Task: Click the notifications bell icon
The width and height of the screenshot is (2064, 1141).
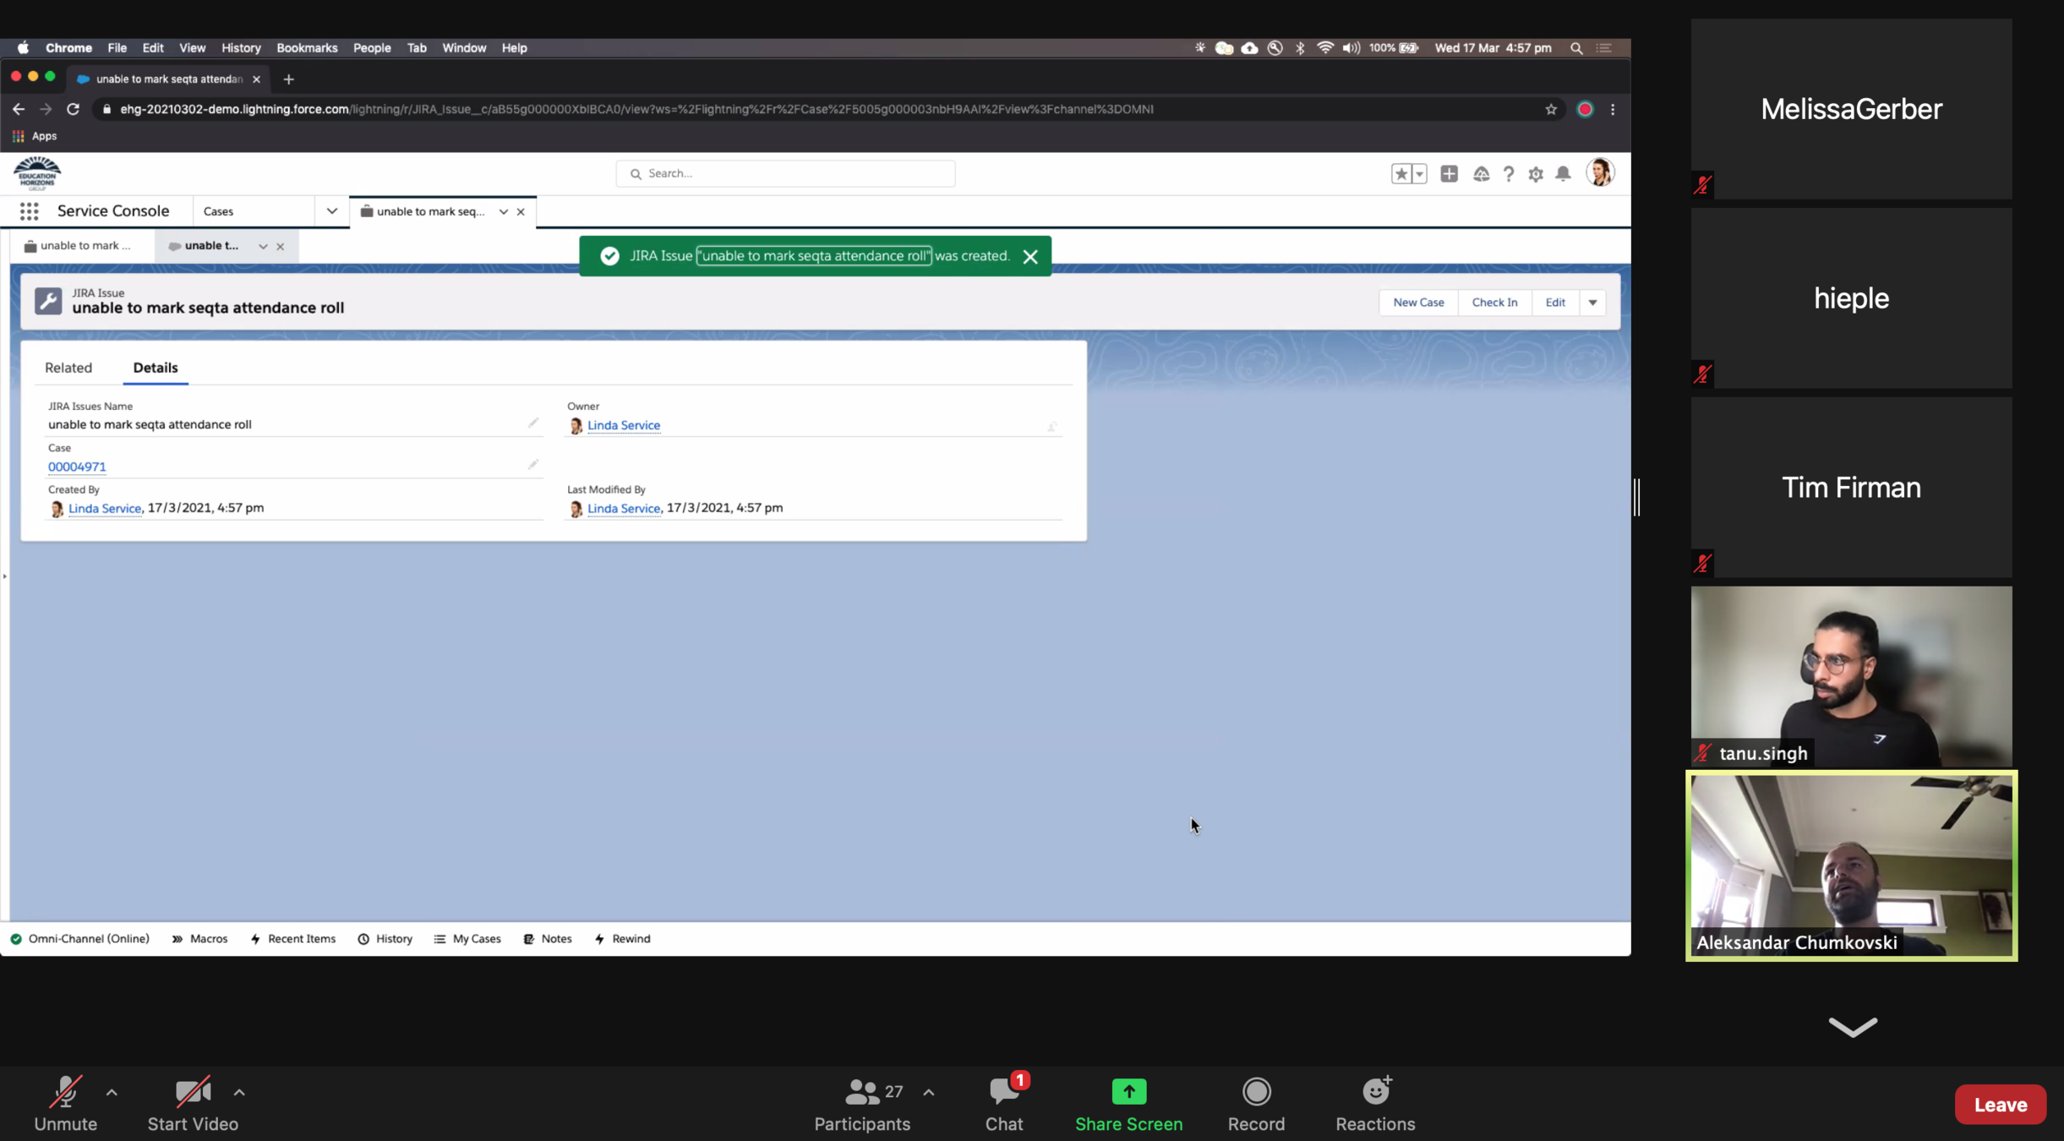Action: point(1563,173)
